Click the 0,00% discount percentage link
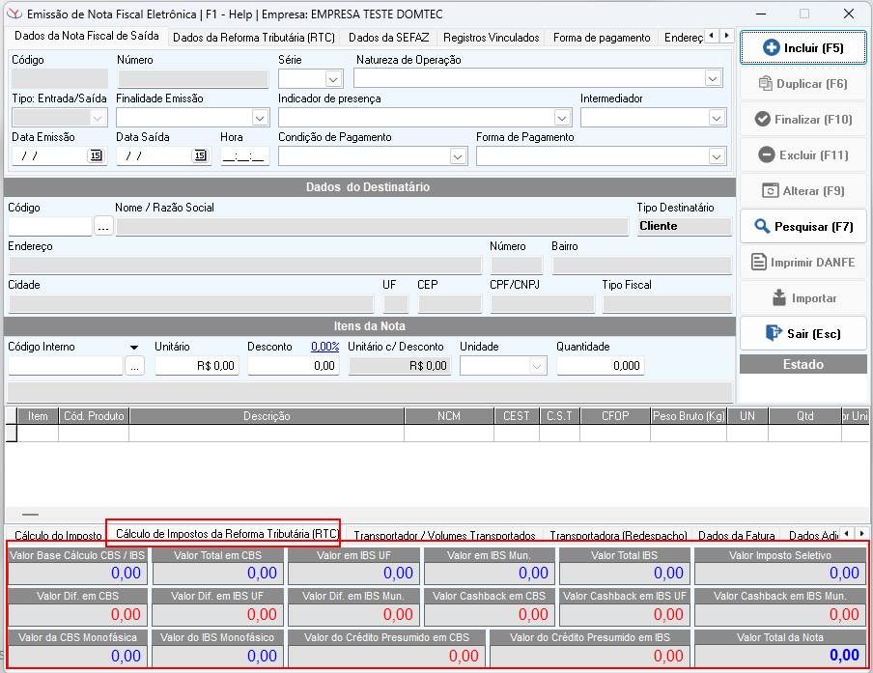 tap(324, 347)
